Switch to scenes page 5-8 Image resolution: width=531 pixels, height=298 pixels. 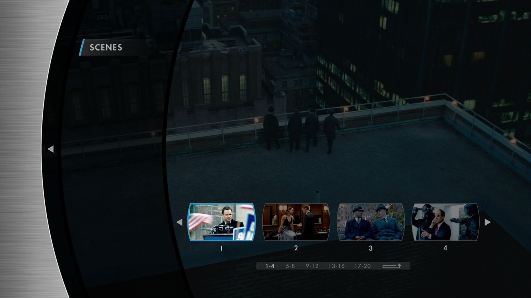290,266
